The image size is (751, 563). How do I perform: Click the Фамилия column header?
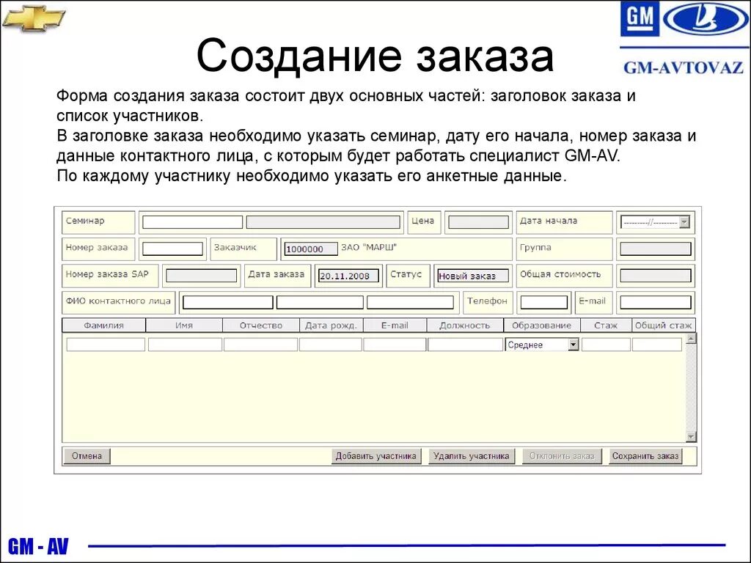(104, 325)
